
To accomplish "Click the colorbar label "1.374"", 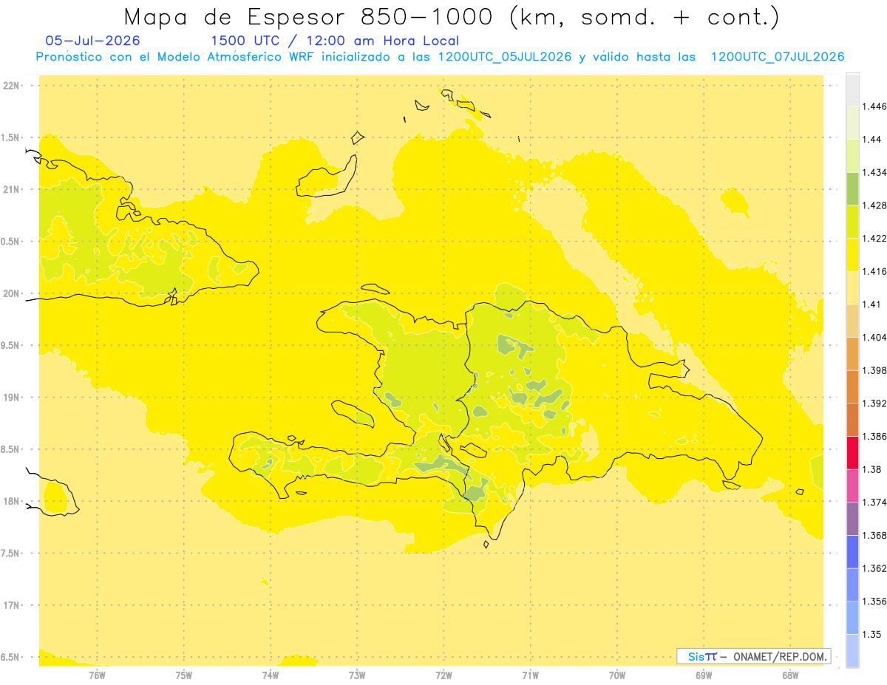I will click(874, 502).
